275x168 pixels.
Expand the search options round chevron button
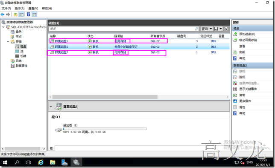point(226,29)
